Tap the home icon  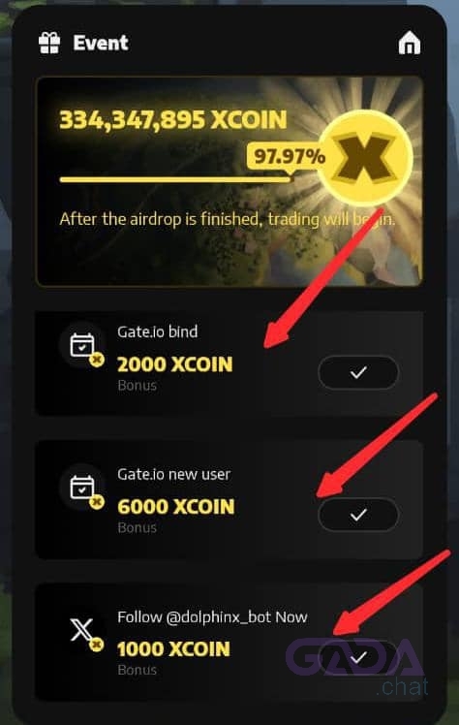(409, 43)
